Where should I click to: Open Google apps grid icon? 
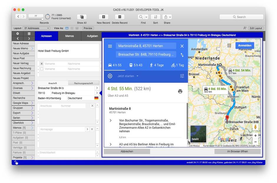pos(229,45)
